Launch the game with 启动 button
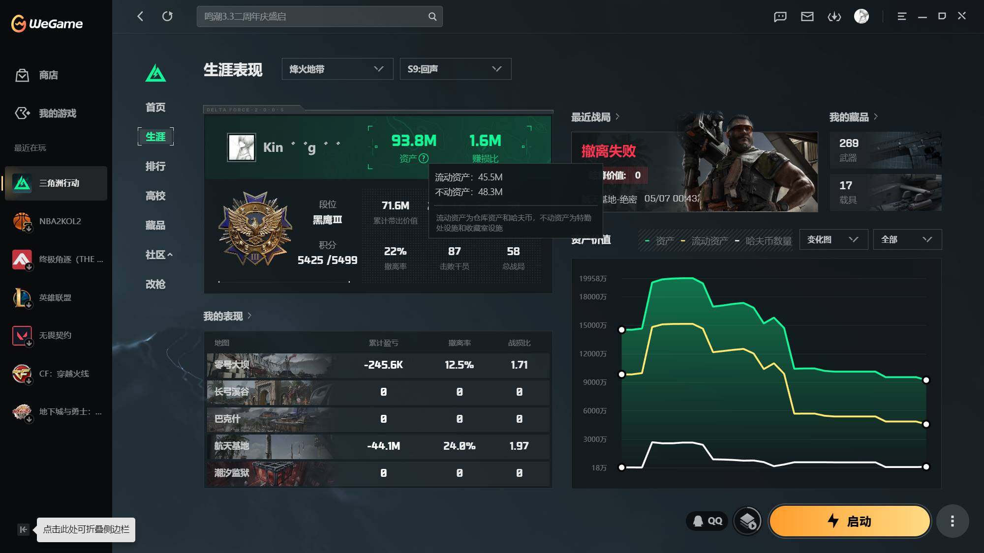Viewport: 984px width, 553px height. [x=850, y=521]
